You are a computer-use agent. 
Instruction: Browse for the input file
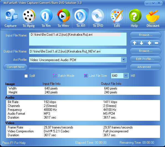(145, 35)
